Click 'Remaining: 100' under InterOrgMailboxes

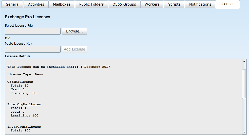pos(24,116)
